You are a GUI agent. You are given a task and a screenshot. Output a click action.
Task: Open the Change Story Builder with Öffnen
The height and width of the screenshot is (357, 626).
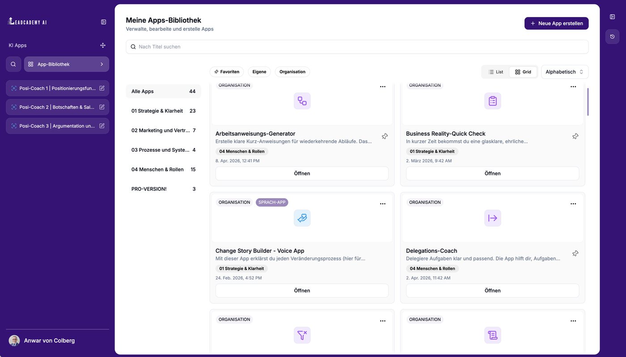coord(302,291)
